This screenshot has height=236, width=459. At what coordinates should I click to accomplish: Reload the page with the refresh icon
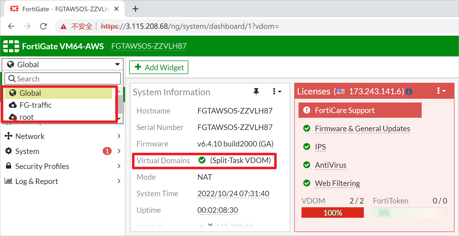[x=44, y=26]
